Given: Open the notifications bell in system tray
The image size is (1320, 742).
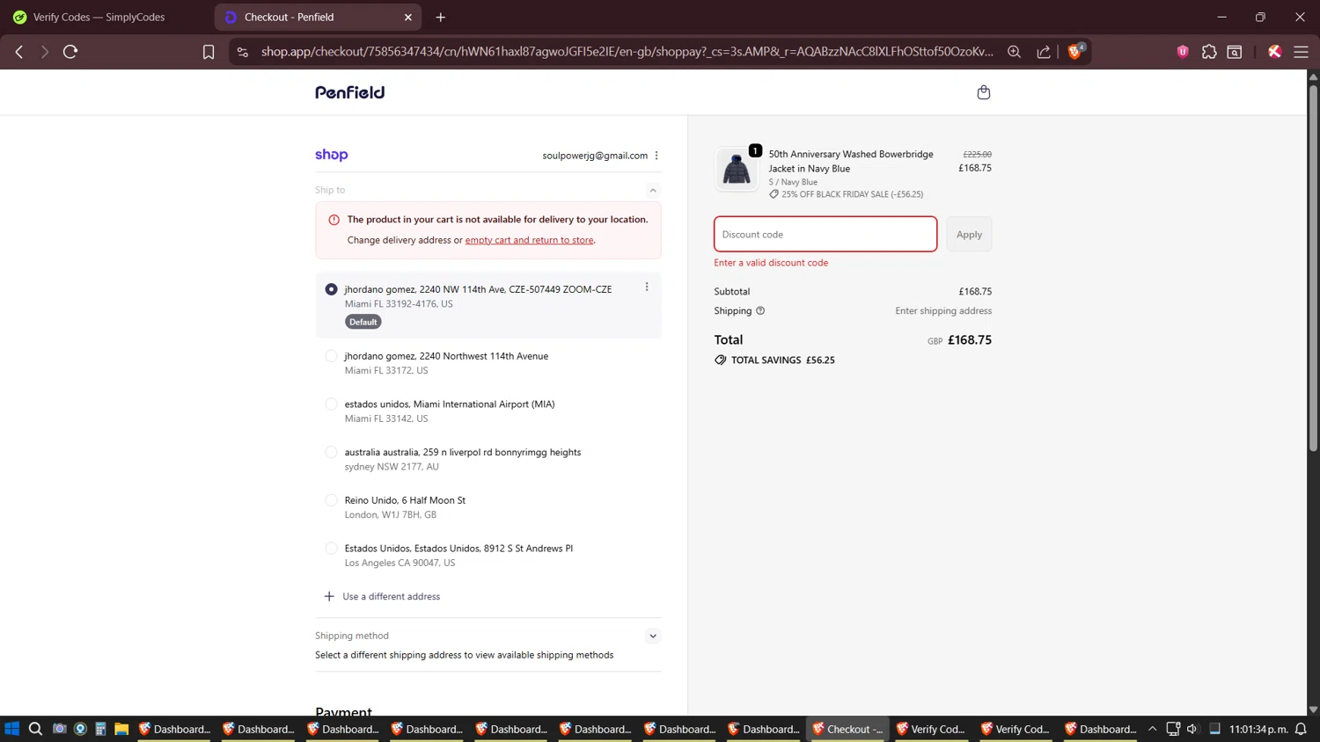Looking at the screenshot, I should click(x=1301, y=729).
